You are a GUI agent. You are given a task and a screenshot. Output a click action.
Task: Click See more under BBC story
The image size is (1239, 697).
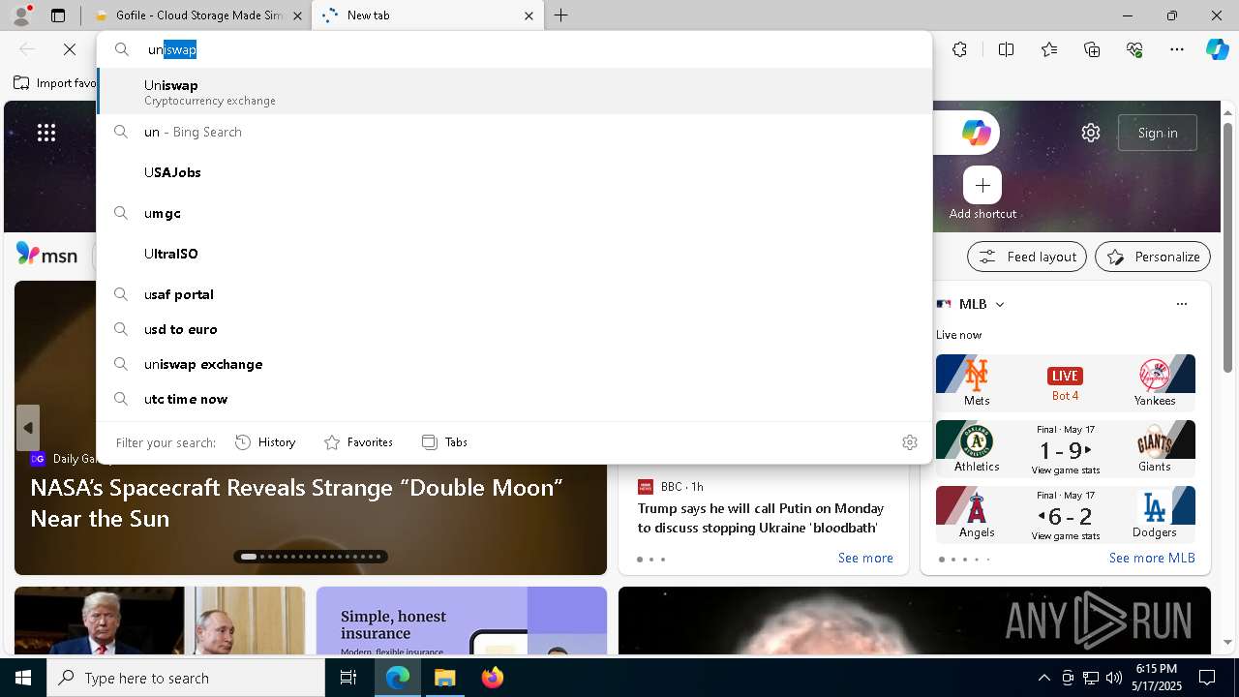[865, 559]
